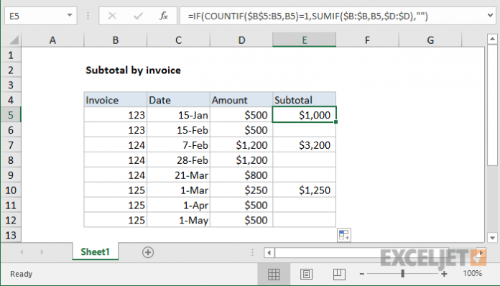
Task: Select cell E7 showing $3,200
Action: pyautogui.click(x=304, y=145)
